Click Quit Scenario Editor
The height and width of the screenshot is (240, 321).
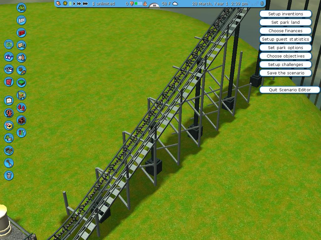click(290, 90)
